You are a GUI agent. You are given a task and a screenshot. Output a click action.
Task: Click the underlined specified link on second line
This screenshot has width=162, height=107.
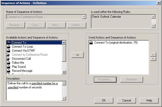pos(13,87)
